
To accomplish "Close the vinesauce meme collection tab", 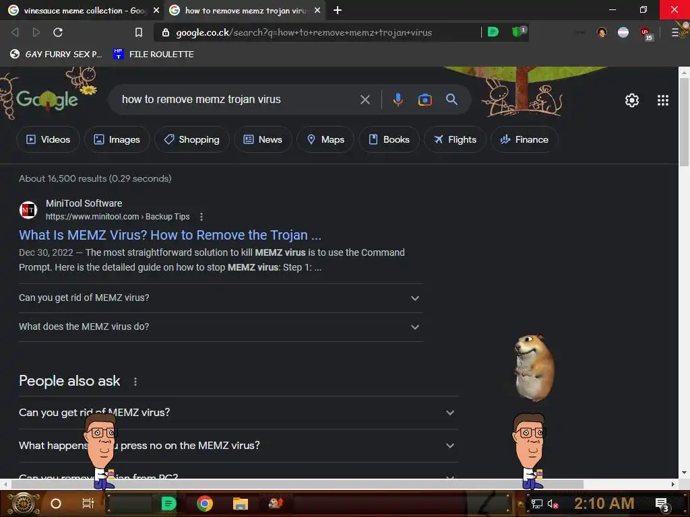I will [x=156, y=10].
